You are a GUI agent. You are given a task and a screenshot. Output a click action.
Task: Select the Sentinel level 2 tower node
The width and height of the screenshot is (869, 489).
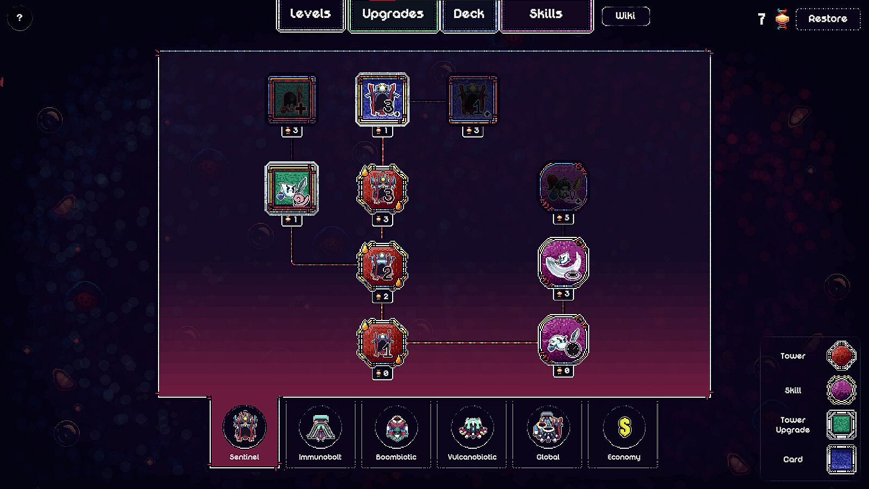point(382,266)
